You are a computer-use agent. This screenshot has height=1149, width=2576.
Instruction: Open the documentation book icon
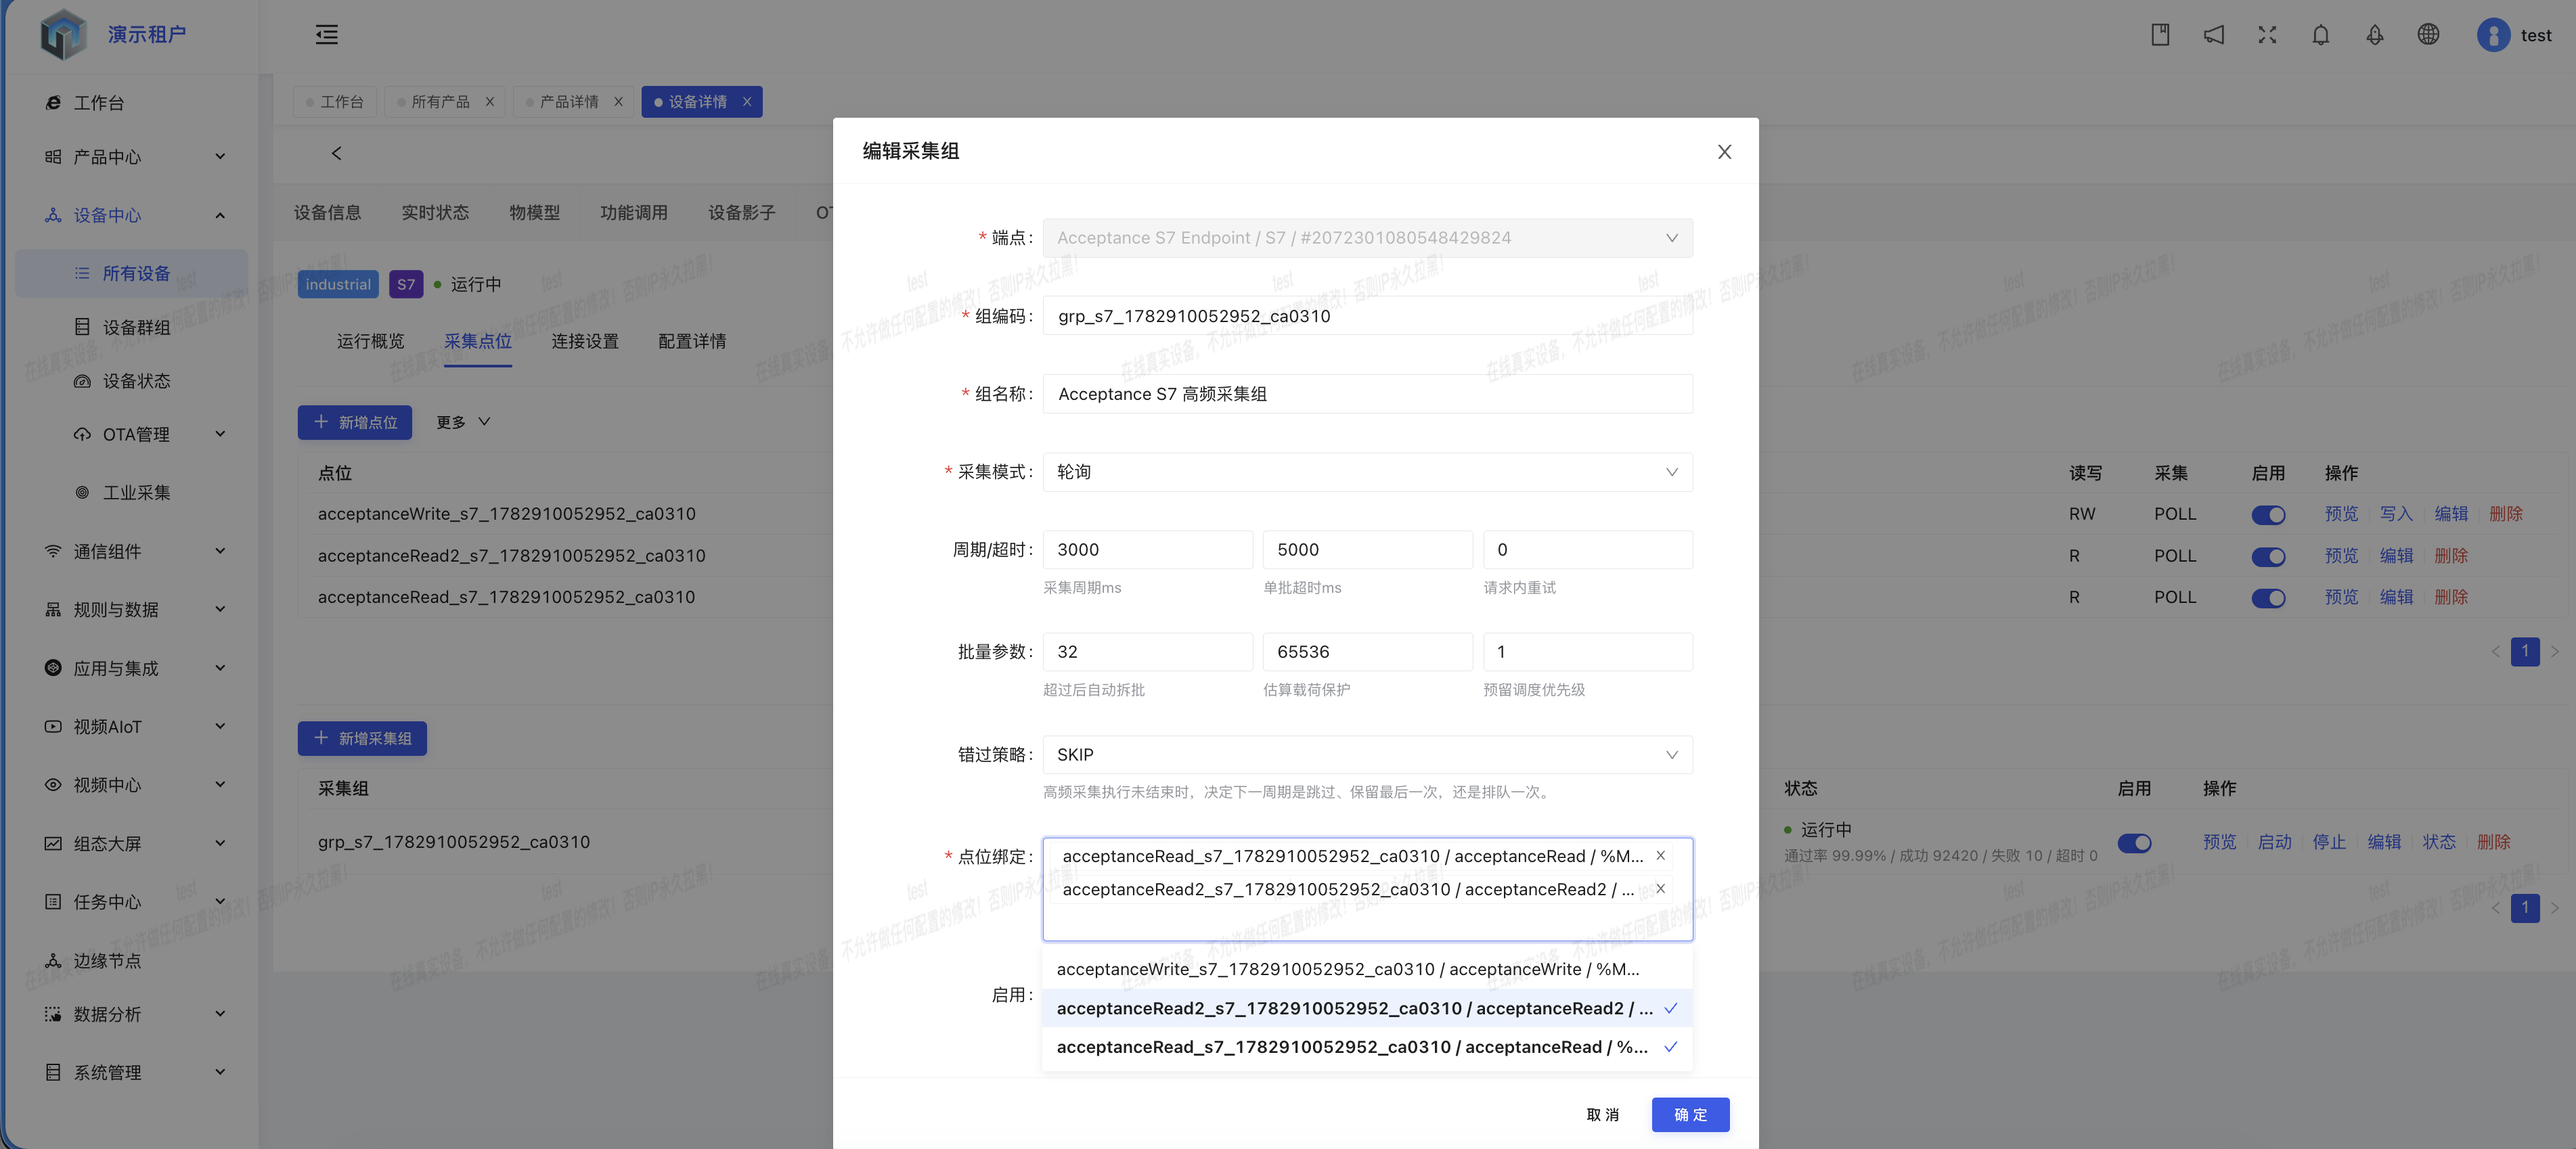click(x=2160, y=35)
